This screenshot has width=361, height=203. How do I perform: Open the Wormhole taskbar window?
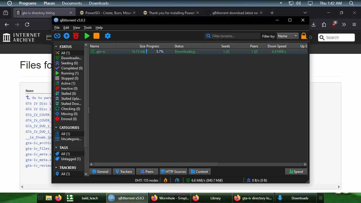pos(170,198)
